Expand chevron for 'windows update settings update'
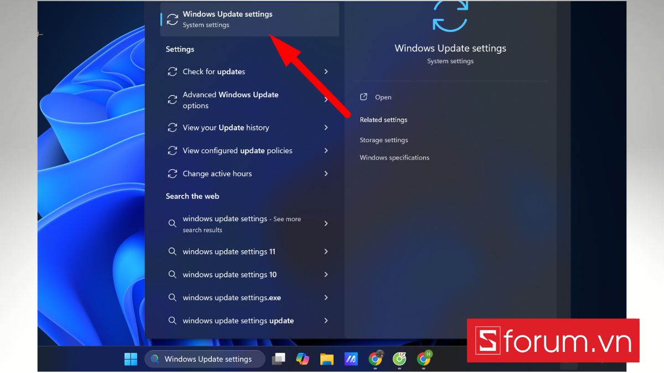The height and width of the screenshot is (373, 664). pos(326,321)
